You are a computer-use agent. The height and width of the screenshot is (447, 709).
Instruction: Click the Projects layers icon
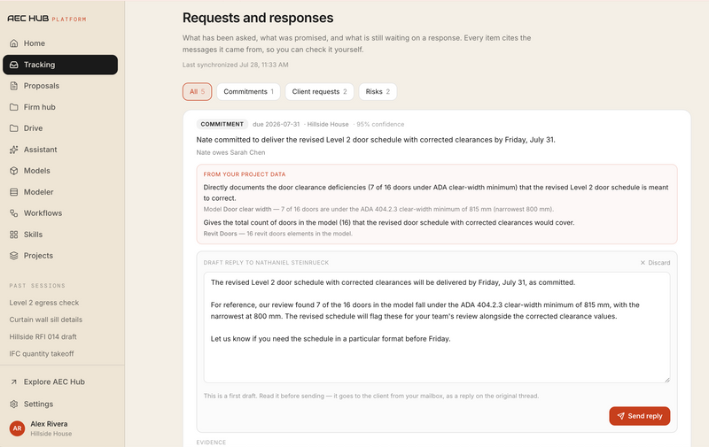coord(14,256)
